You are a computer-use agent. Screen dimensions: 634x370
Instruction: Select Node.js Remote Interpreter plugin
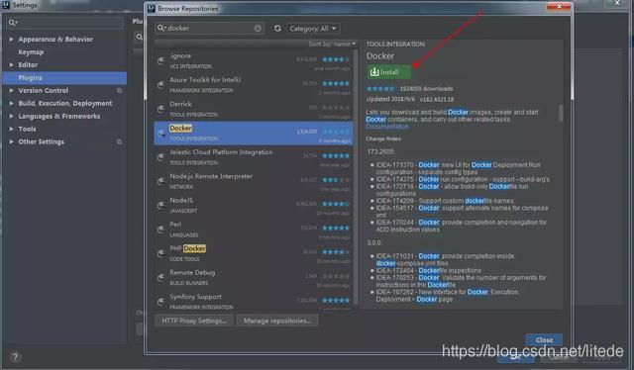254,181
